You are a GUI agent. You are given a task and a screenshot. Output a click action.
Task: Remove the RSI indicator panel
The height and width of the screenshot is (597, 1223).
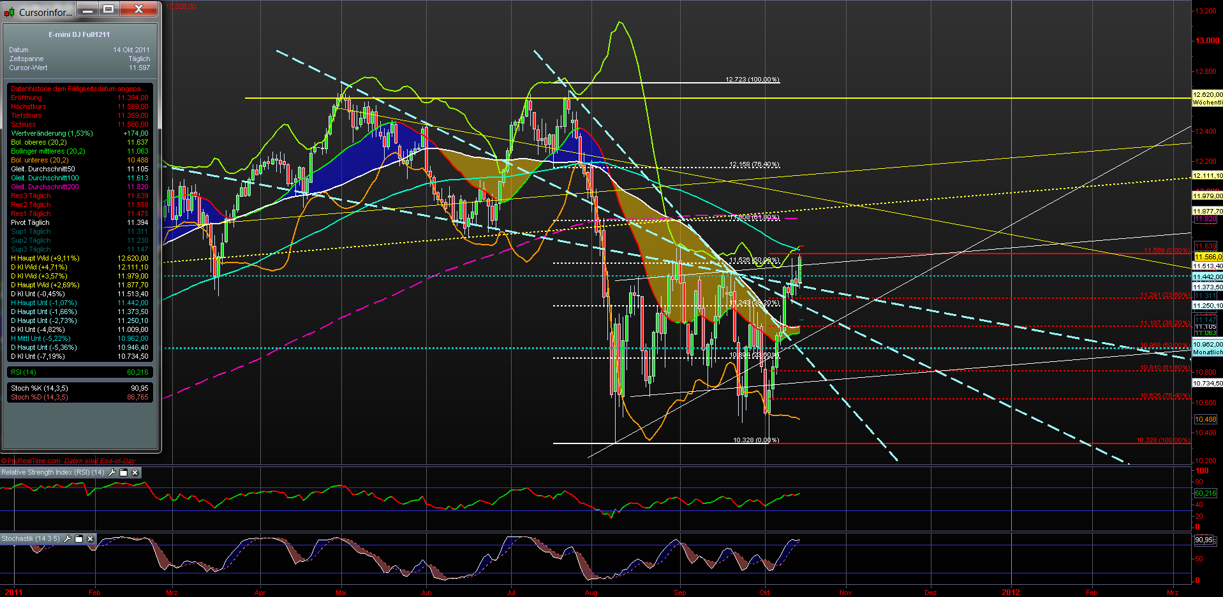point(135,472)
